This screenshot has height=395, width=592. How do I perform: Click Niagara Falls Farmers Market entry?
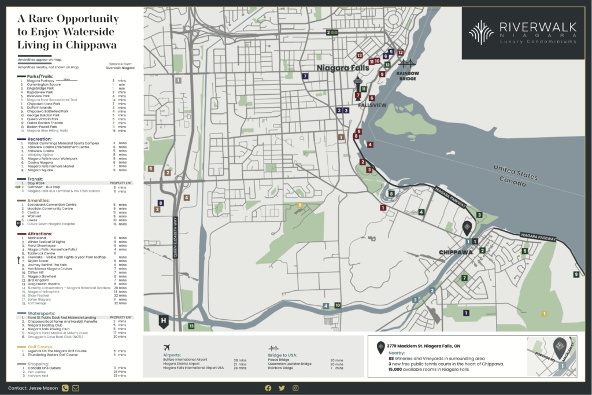51,166
